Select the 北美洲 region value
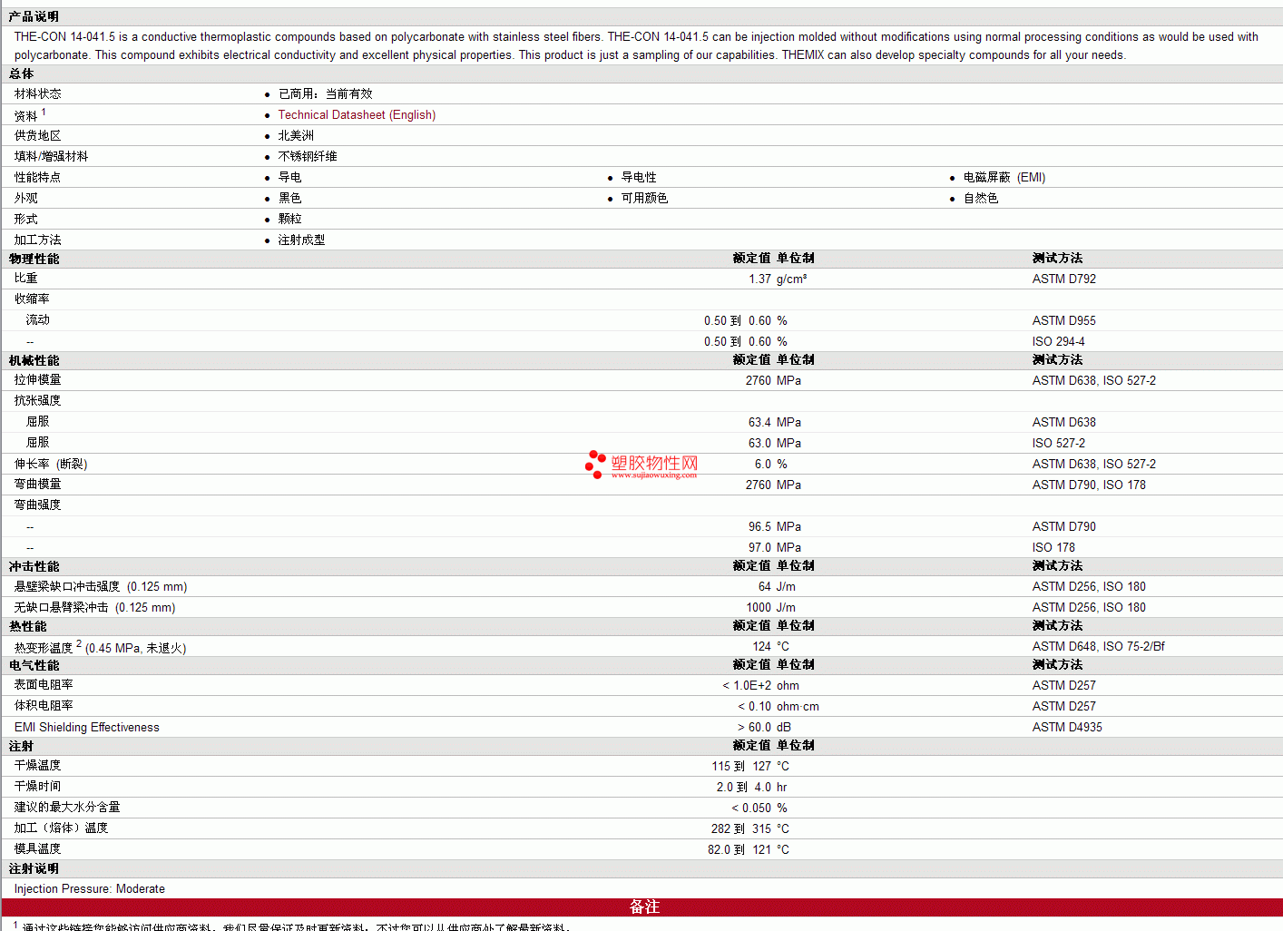This screenshot has height=931, width=1283. 296,136
